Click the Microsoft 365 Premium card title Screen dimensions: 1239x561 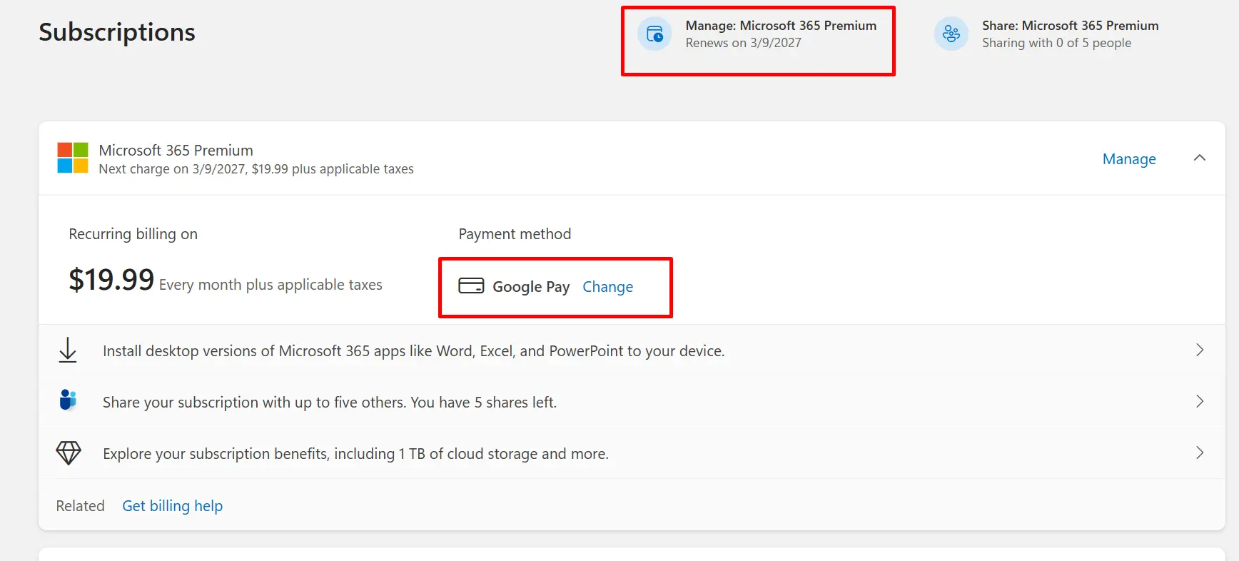coord(176,150)
